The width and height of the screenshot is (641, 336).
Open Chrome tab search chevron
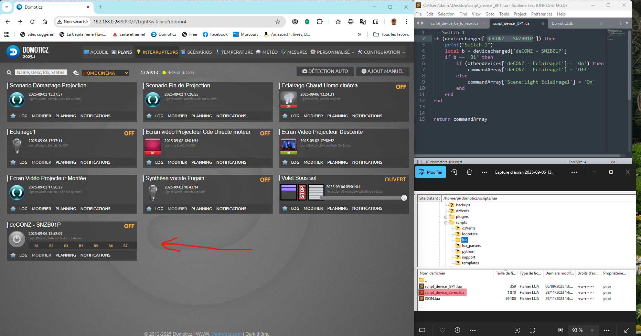[x=7, y=7]
